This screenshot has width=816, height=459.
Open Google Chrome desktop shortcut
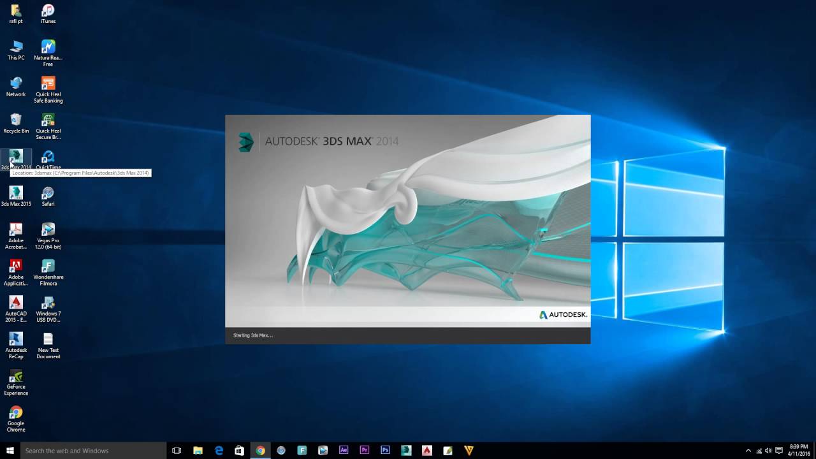coord(16,419)
